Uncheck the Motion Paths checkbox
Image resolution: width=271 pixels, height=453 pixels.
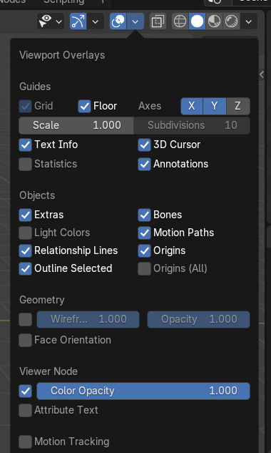click(144, 233)
